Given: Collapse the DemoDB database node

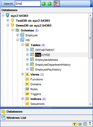Looking at the screenshot, I should [8, 25].
